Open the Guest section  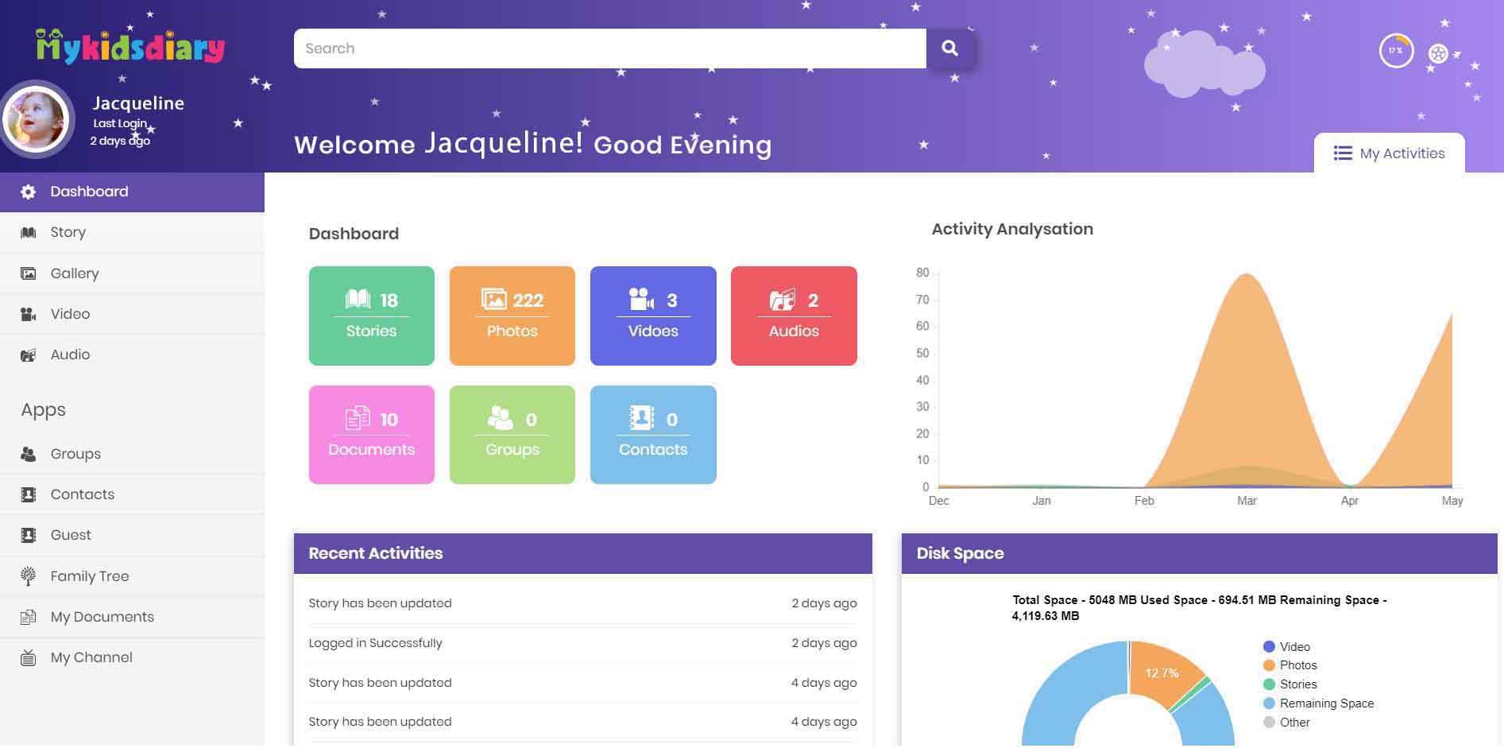pyautogui.click(x=71, y=534)
